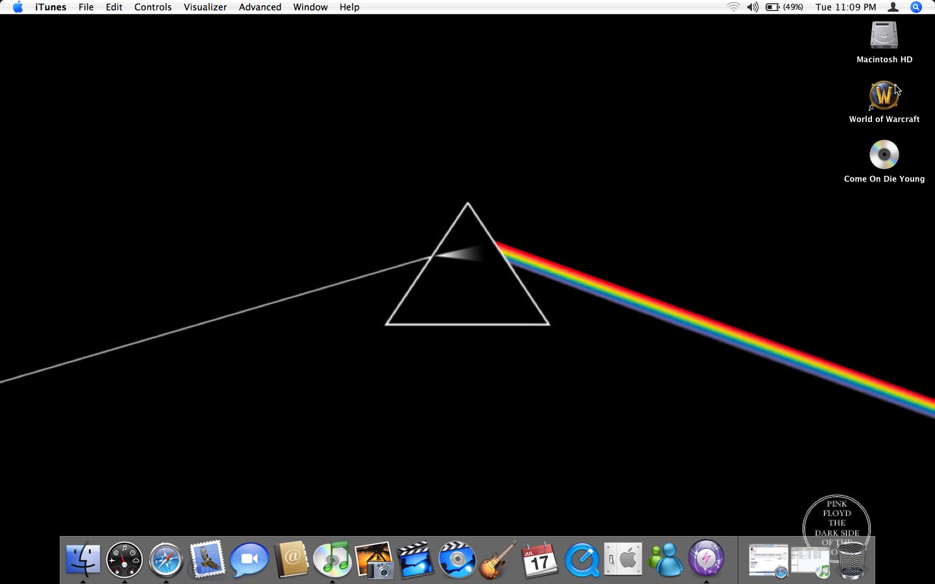The width and height of the screenshot is (935, 584).
Task: Click the iTunes app icon in the Dock
Action: point(332,559)
